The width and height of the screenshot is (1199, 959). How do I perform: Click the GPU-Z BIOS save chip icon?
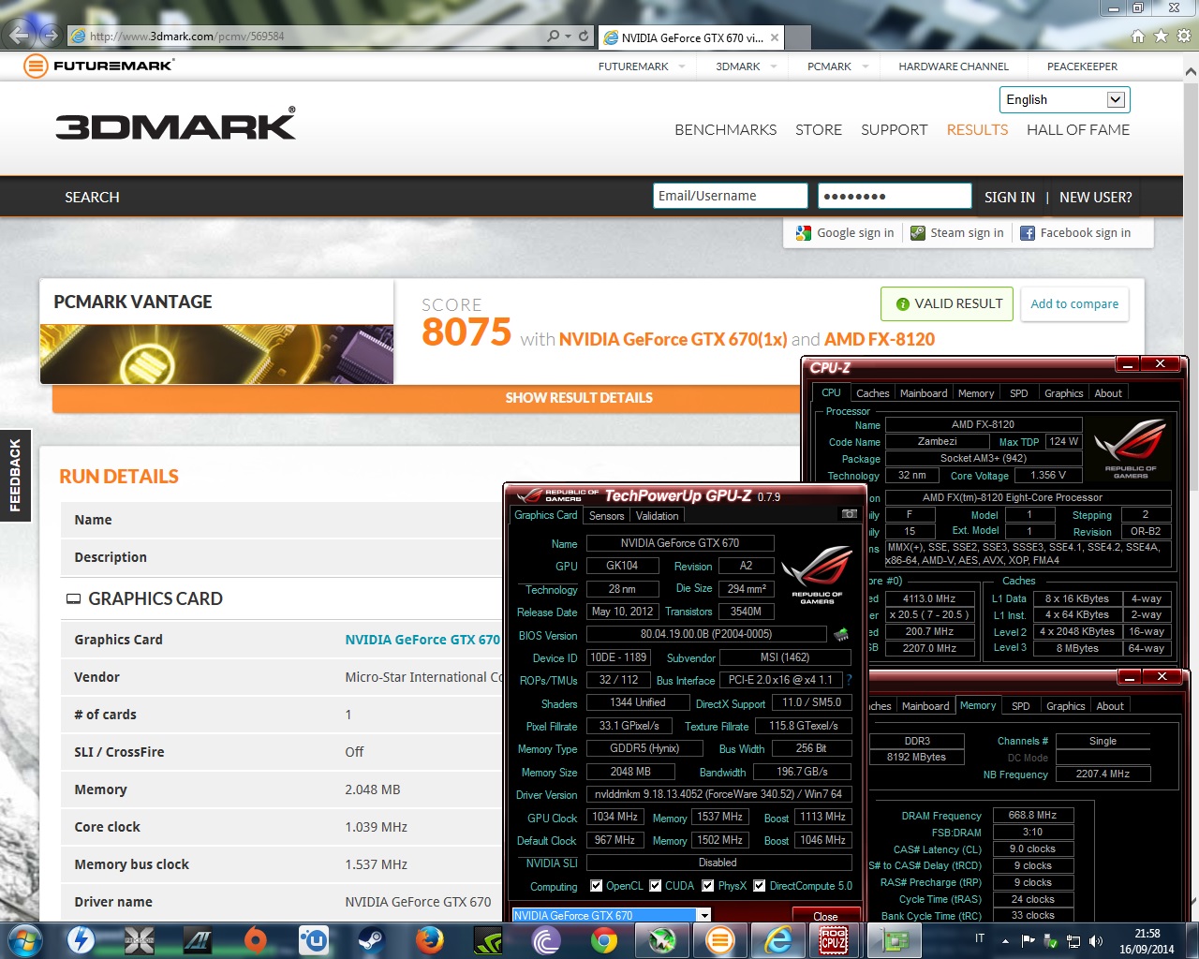[x=841, y=635]
